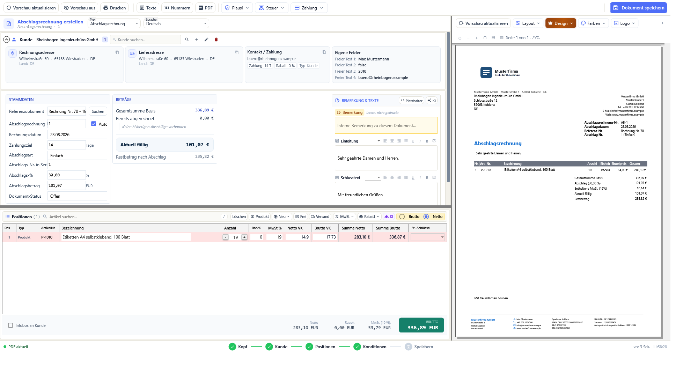
Task: Open Einleitung in the external editor
Action: coord(434,141)
